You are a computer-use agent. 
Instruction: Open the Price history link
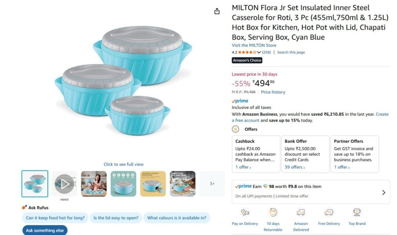(x=273, y=92)
